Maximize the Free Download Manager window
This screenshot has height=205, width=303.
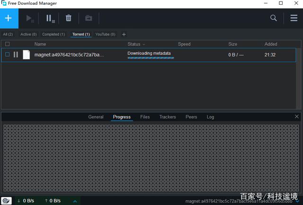[281, 3]
